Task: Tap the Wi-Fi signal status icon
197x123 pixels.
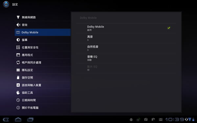Action: pos(190,119)
